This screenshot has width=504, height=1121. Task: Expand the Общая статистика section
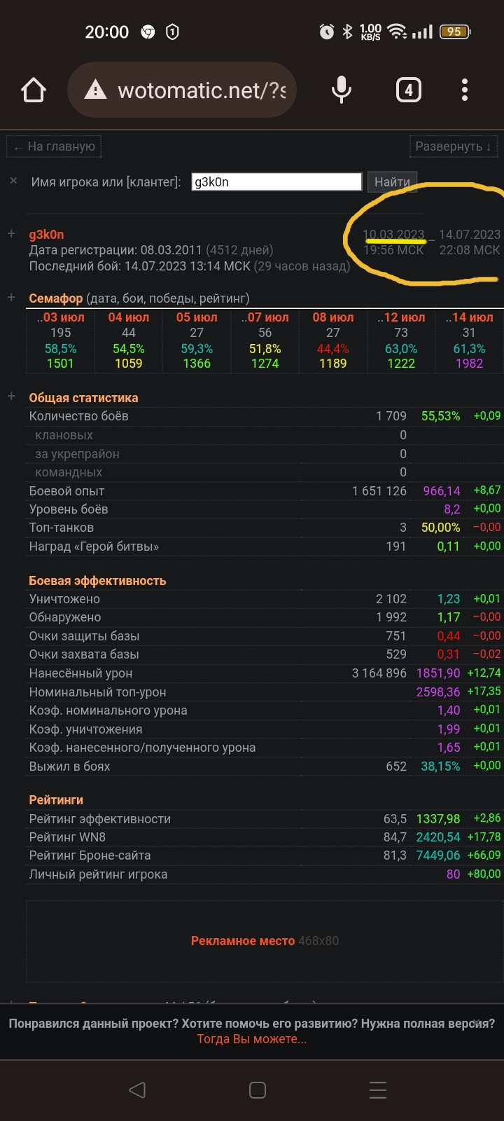coord(11,397)
